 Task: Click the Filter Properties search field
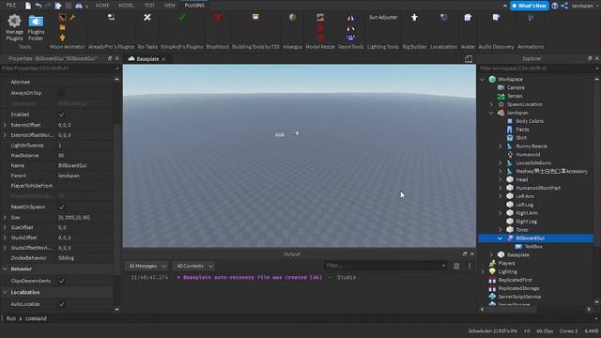coord(59,69)
